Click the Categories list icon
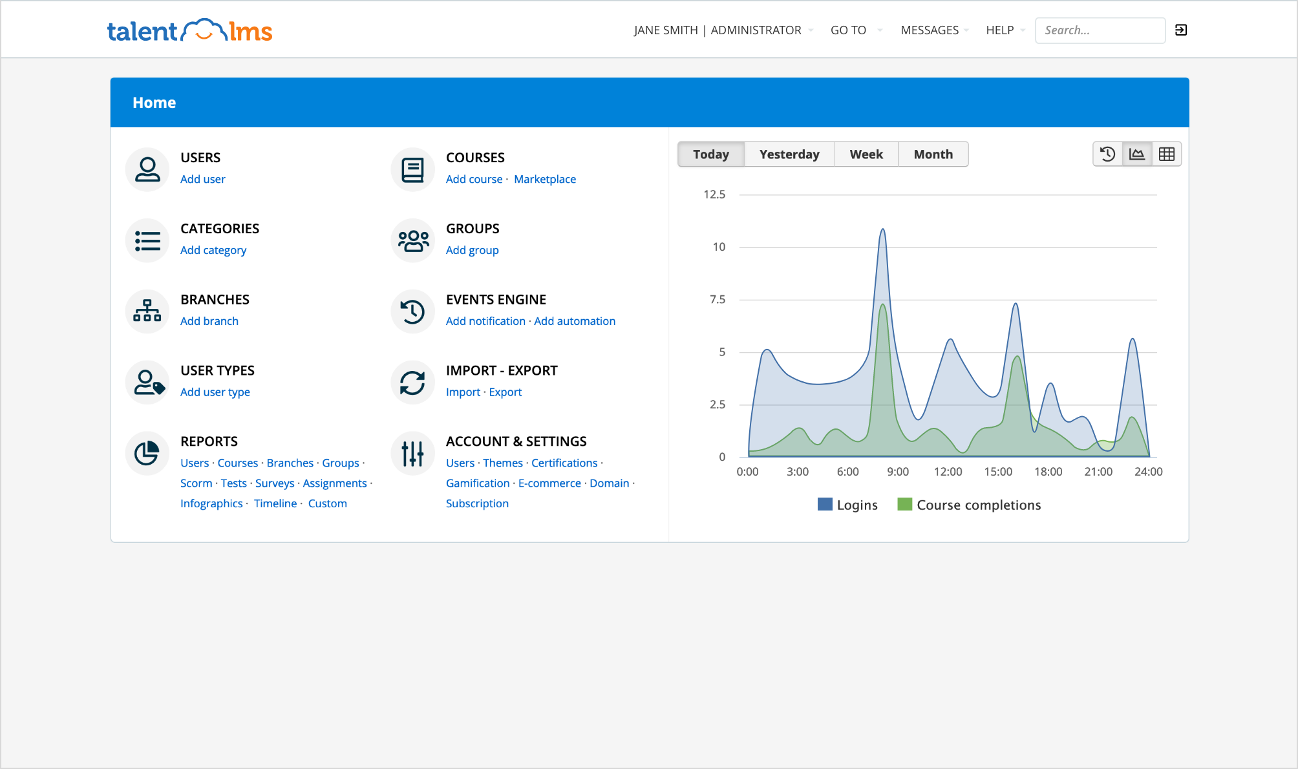This screenshot has height=769, width=1298. click(x=147, y=240)
